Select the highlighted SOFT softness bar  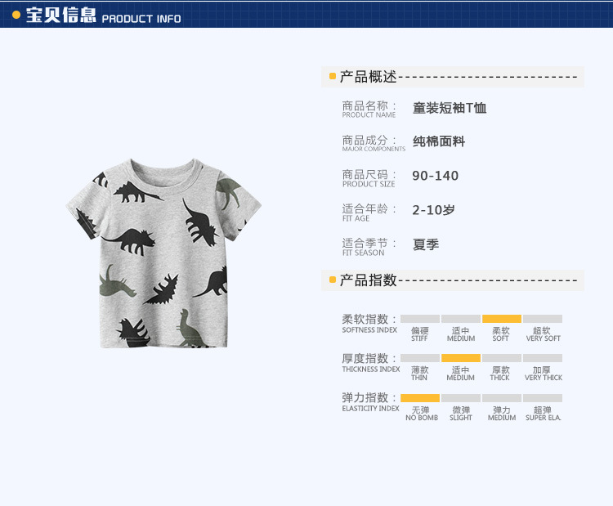502,319
